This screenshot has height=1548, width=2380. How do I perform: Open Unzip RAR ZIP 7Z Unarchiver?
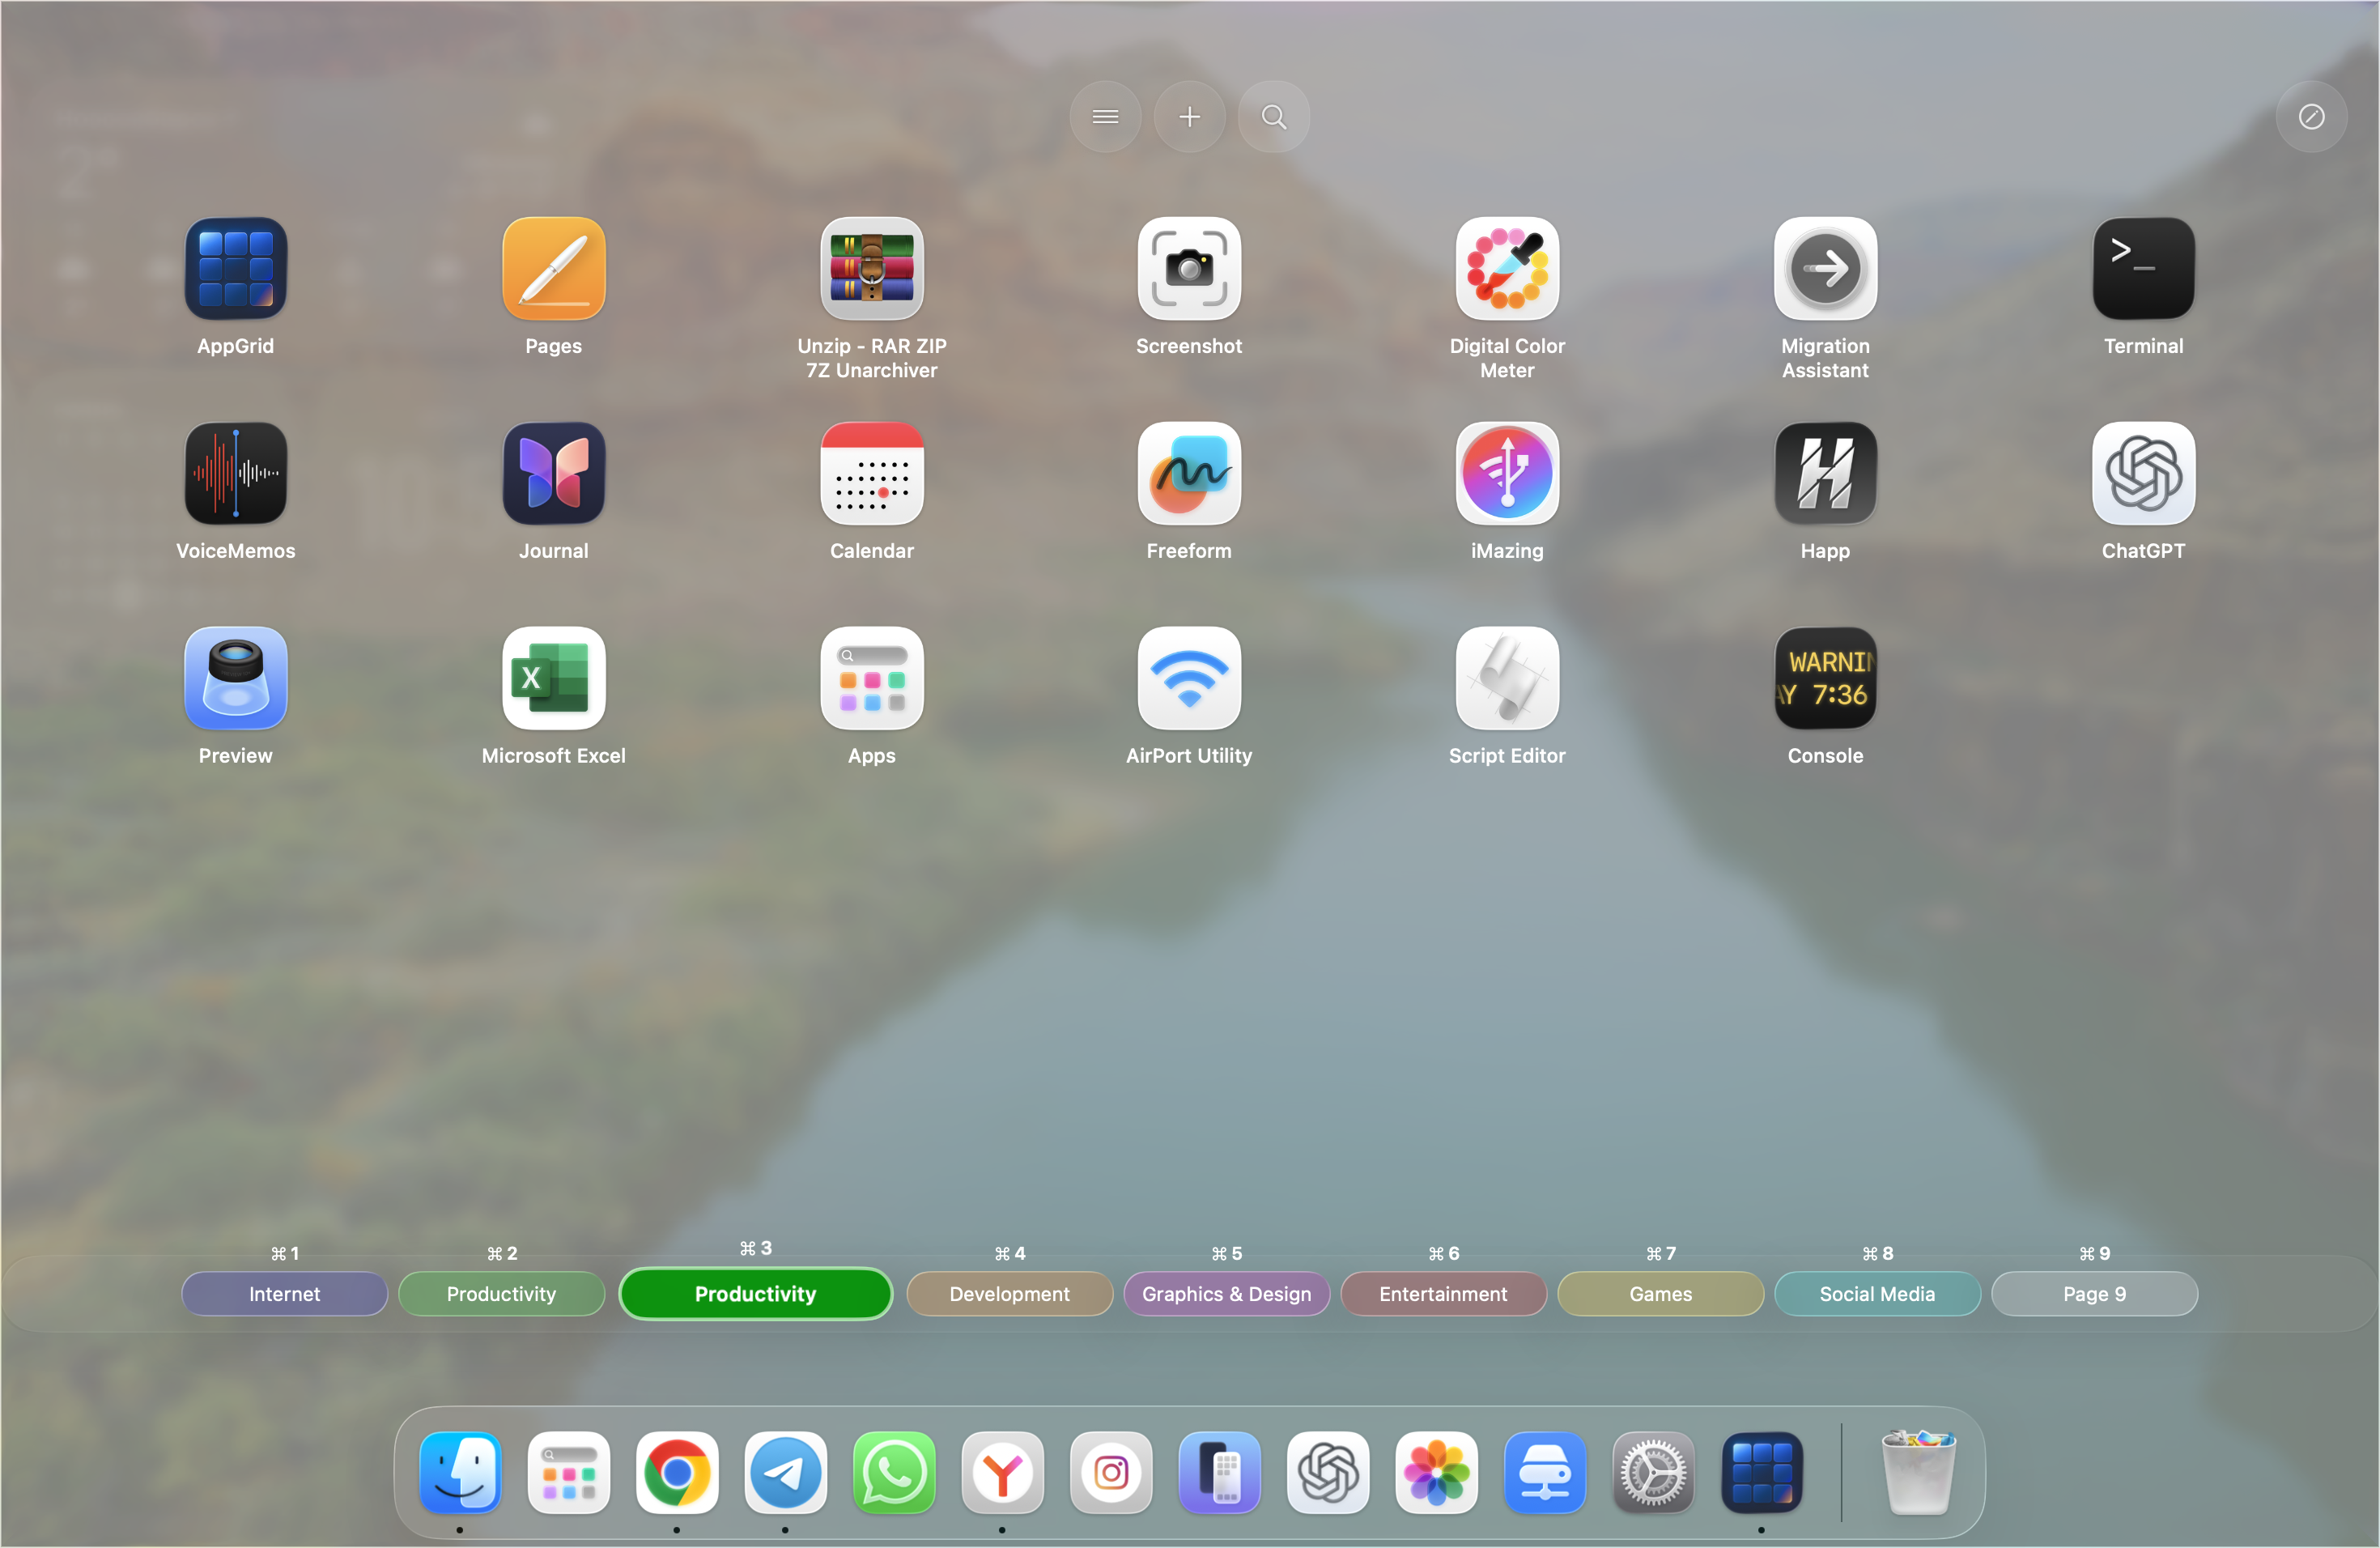click(871, 268)
